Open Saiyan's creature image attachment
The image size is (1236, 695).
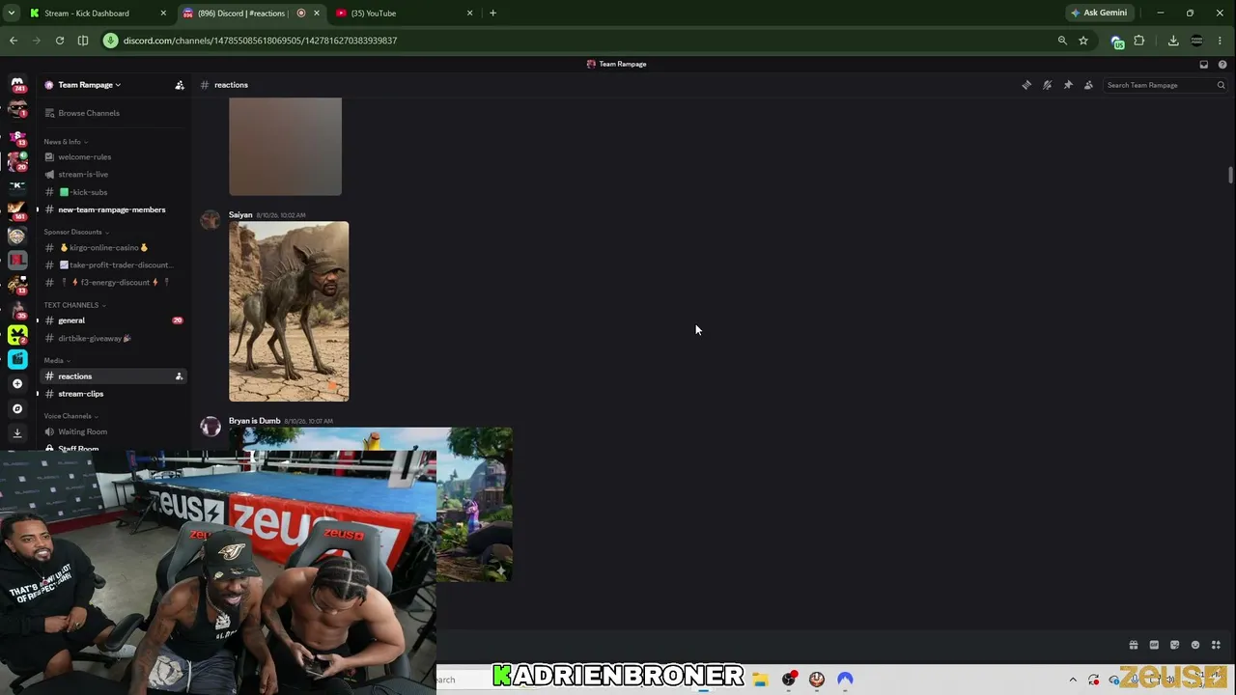click(x=289, y=312)
